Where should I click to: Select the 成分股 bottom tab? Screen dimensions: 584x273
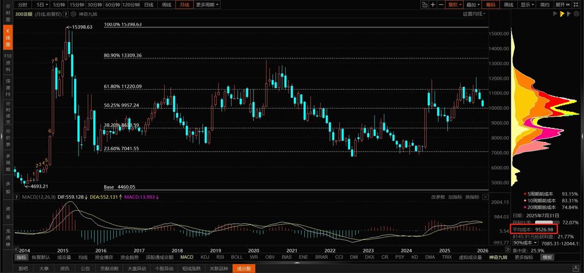pyautogui.click(x=244, y=268)
